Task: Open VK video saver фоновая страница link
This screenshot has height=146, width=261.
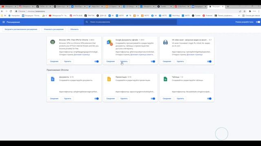Action: click(x=195, y=54)
